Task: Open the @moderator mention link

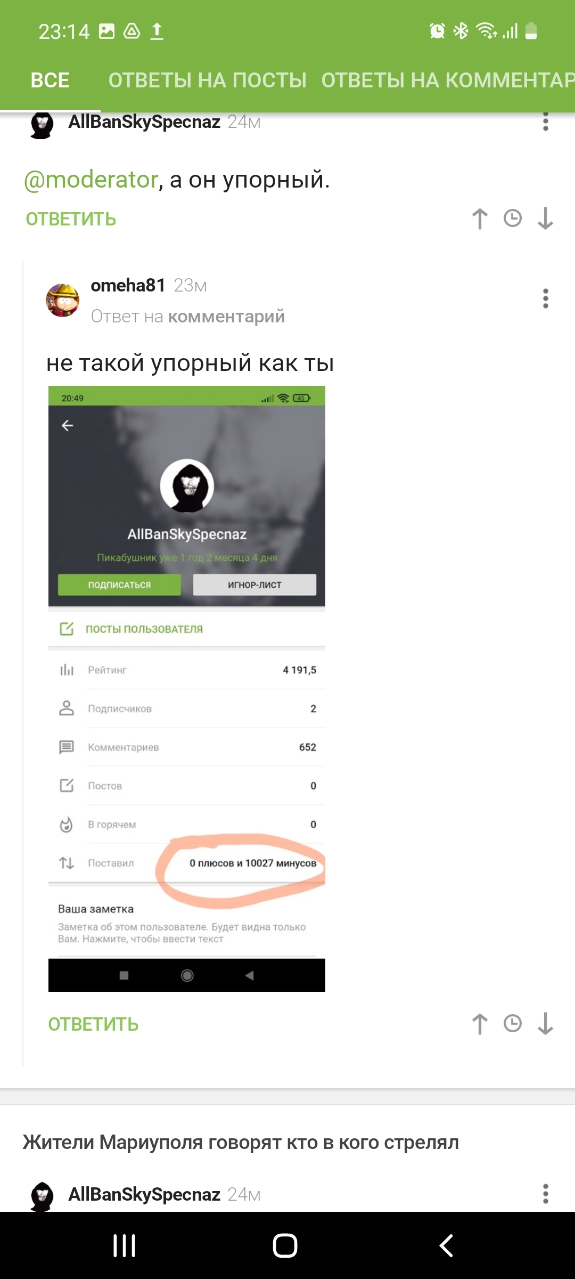Action: coord(91,180)
